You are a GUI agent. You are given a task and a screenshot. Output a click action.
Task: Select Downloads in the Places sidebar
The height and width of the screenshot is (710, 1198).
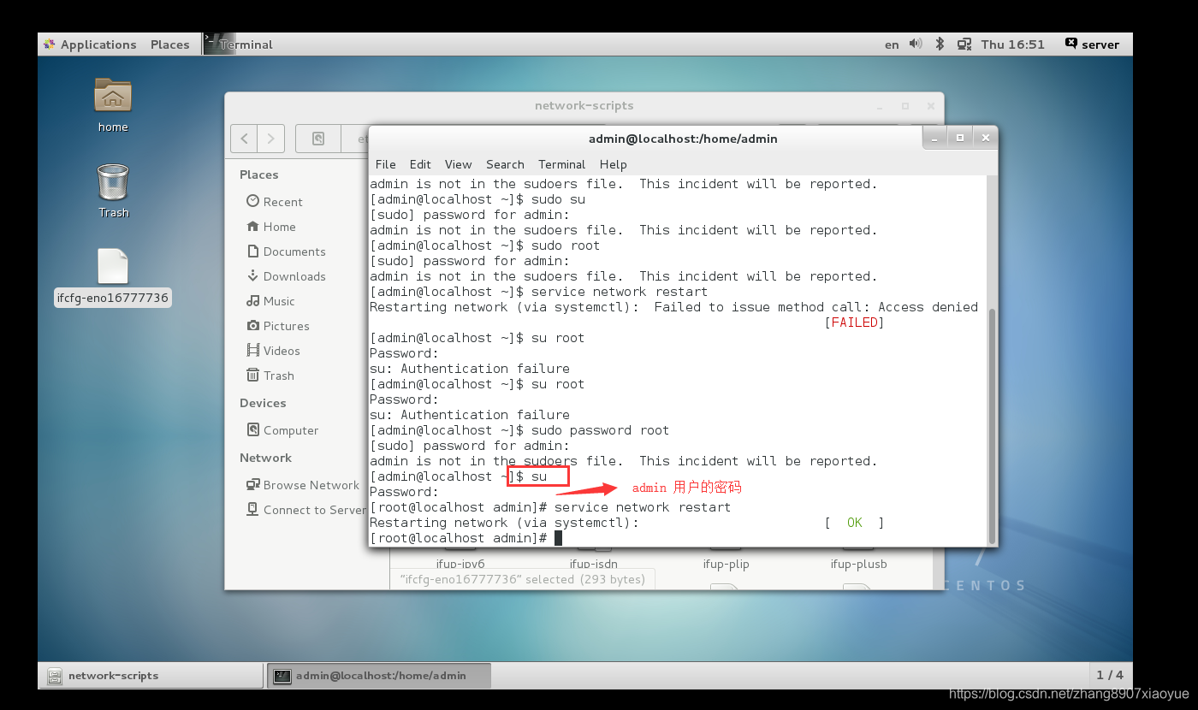[x=287, y=276]
